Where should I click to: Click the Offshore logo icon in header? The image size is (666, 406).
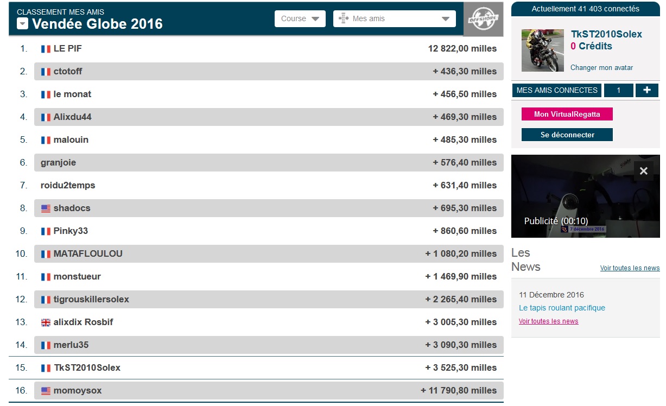tap(483, 18)
